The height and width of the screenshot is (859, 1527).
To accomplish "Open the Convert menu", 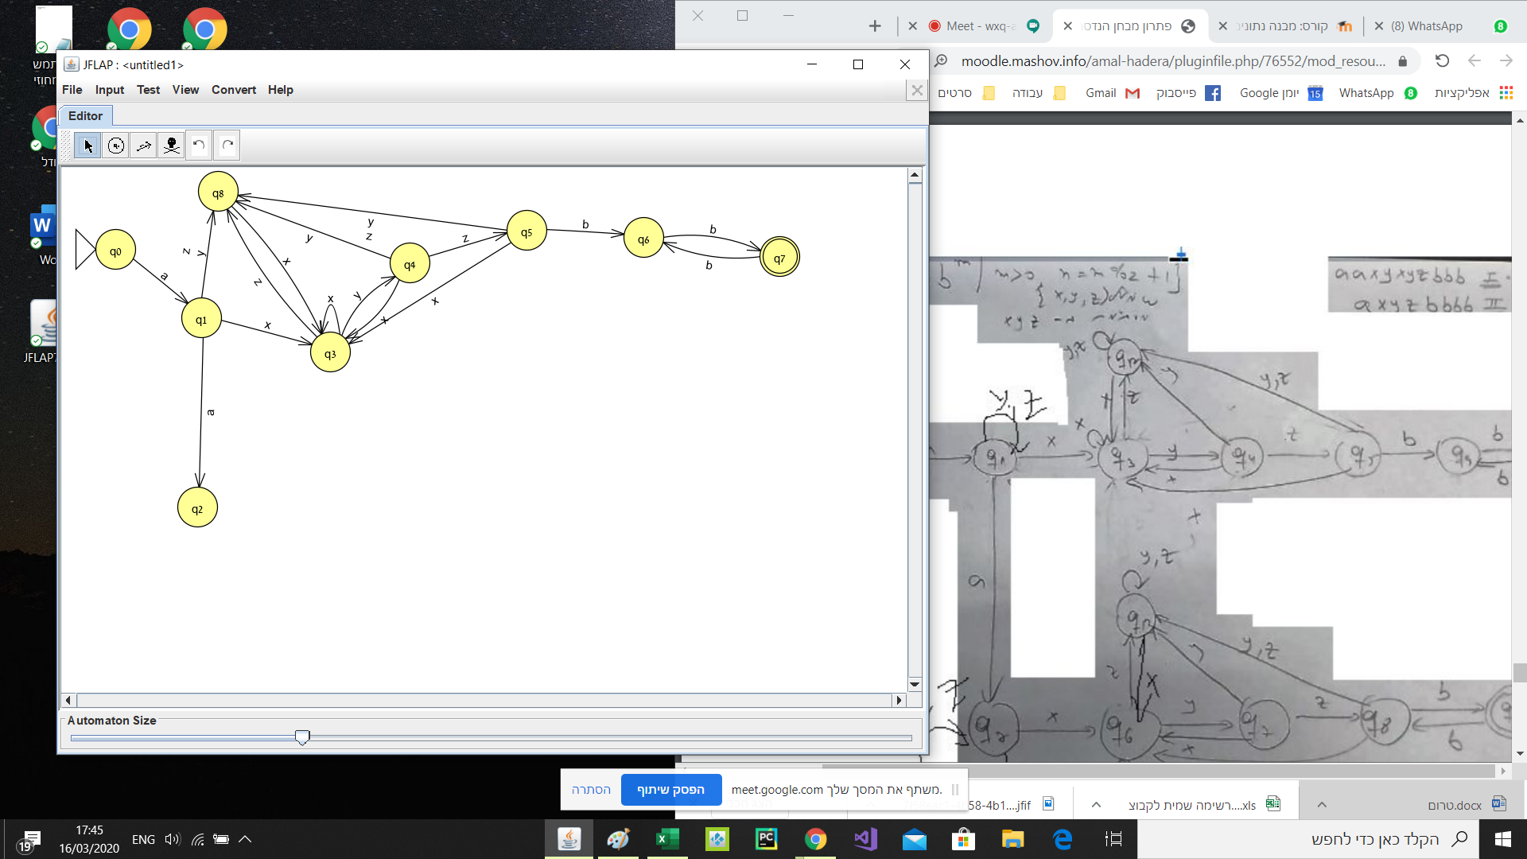I will click(233, 90).
